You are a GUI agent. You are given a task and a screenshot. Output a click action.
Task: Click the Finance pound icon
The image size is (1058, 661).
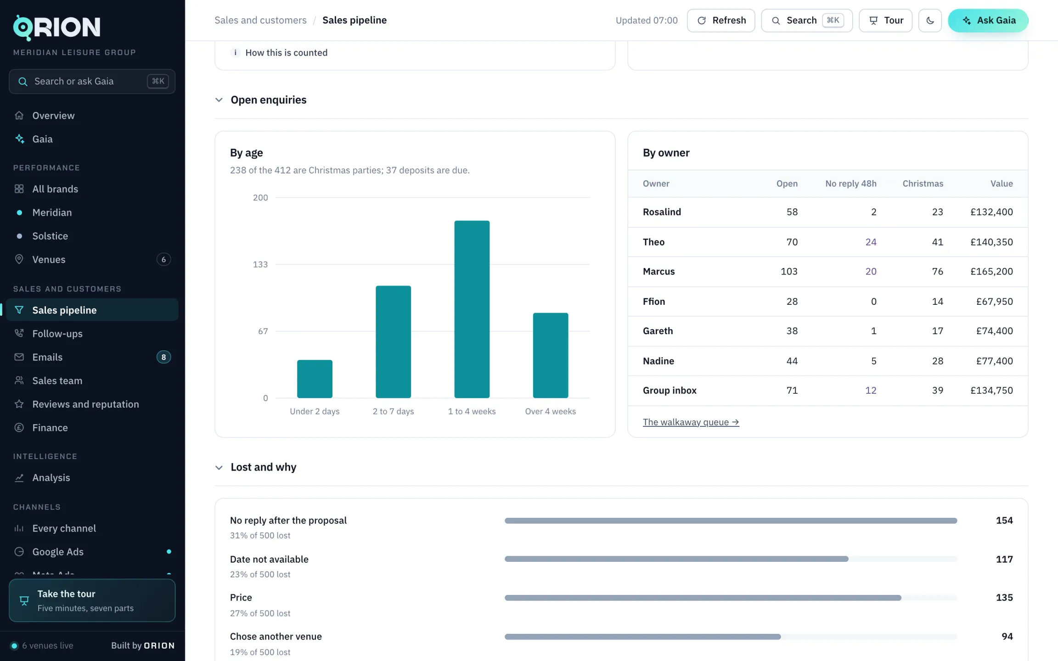click(19, 427)
